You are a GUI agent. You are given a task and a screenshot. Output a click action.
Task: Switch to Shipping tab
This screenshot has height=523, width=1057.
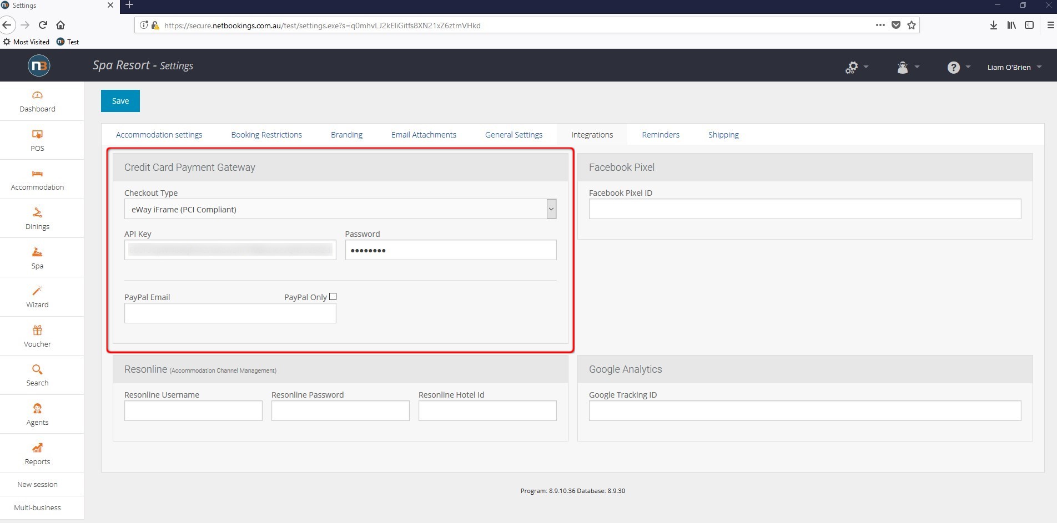[x=723, y=135]
